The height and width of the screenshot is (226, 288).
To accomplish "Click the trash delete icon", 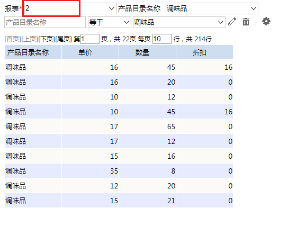I will point(246,22).
